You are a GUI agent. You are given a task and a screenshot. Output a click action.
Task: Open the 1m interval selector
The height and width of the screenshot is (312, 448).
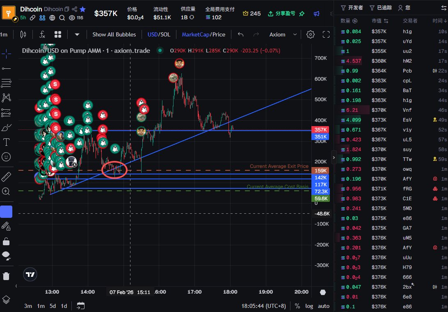click(4, 34)
